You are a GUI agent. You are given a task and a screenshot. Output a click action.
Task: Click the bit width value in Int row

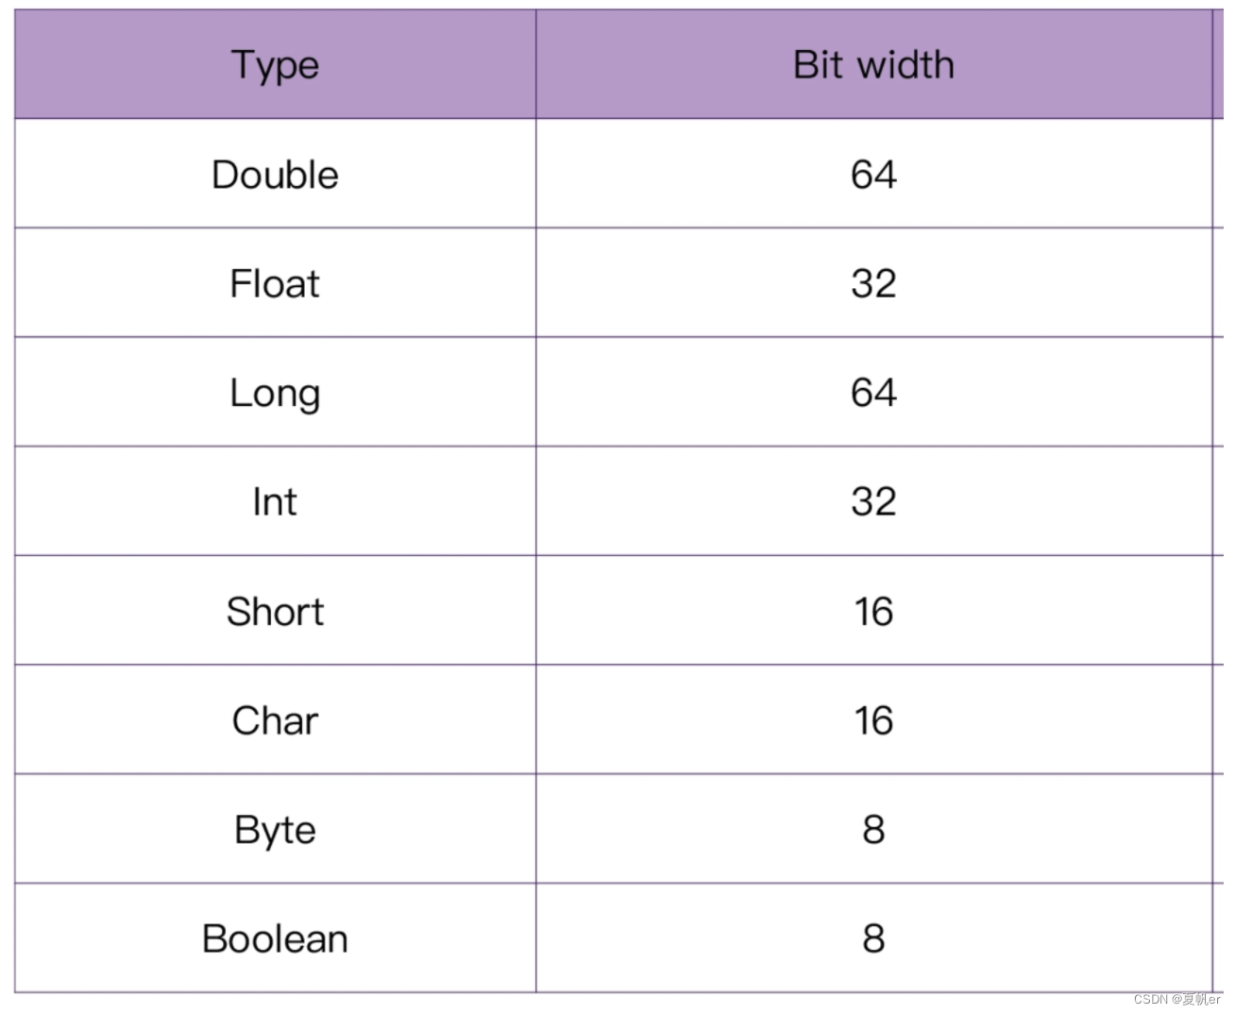pos(873,501)
